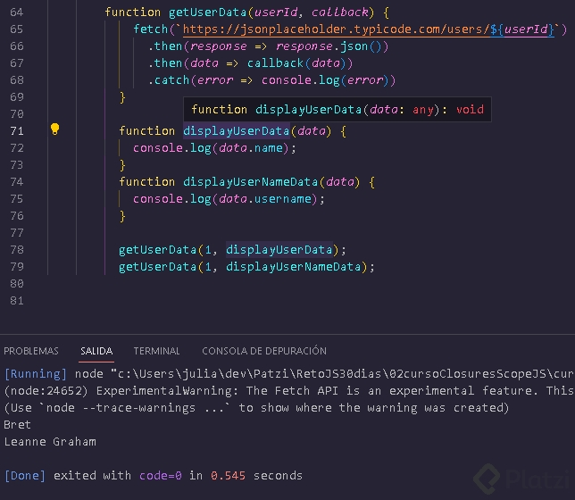This screenshot has height=500, width=575.
Task: Click line number 64 in gutter
Action: [17, 12]
